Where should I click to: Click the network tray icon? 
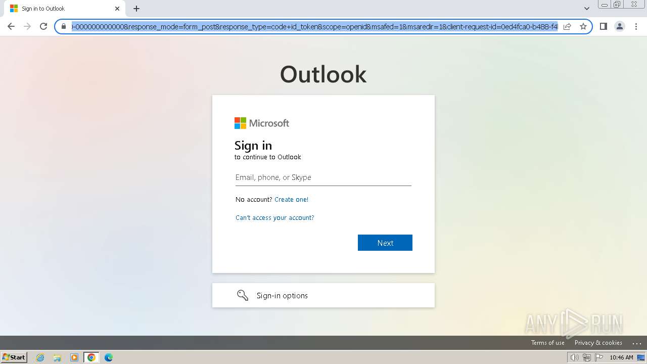[x=586, y=357]
